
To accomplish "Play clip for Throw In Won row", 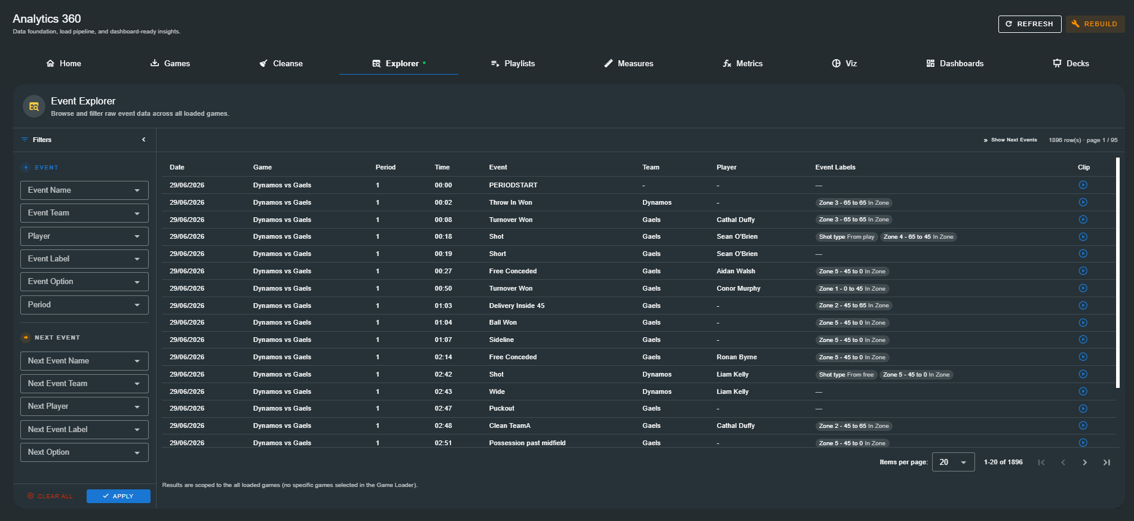I will [x=1083, y=202].
